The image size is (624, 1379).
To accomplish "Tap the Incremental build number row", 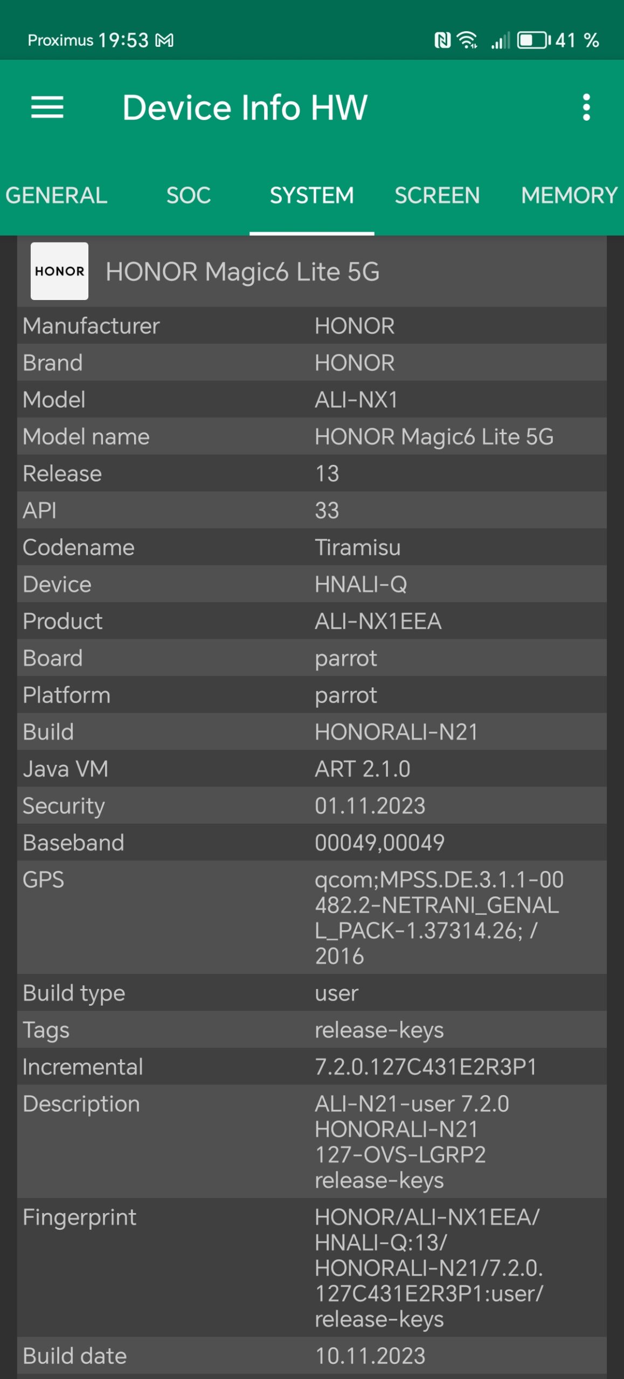I will (x=311, y=1067).
